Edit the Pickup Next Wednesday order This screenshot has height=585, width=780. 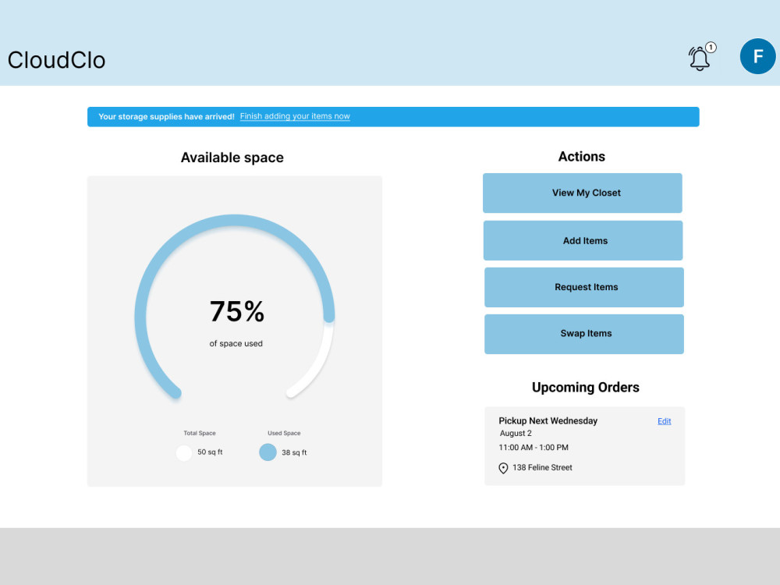tap(664, 421)
